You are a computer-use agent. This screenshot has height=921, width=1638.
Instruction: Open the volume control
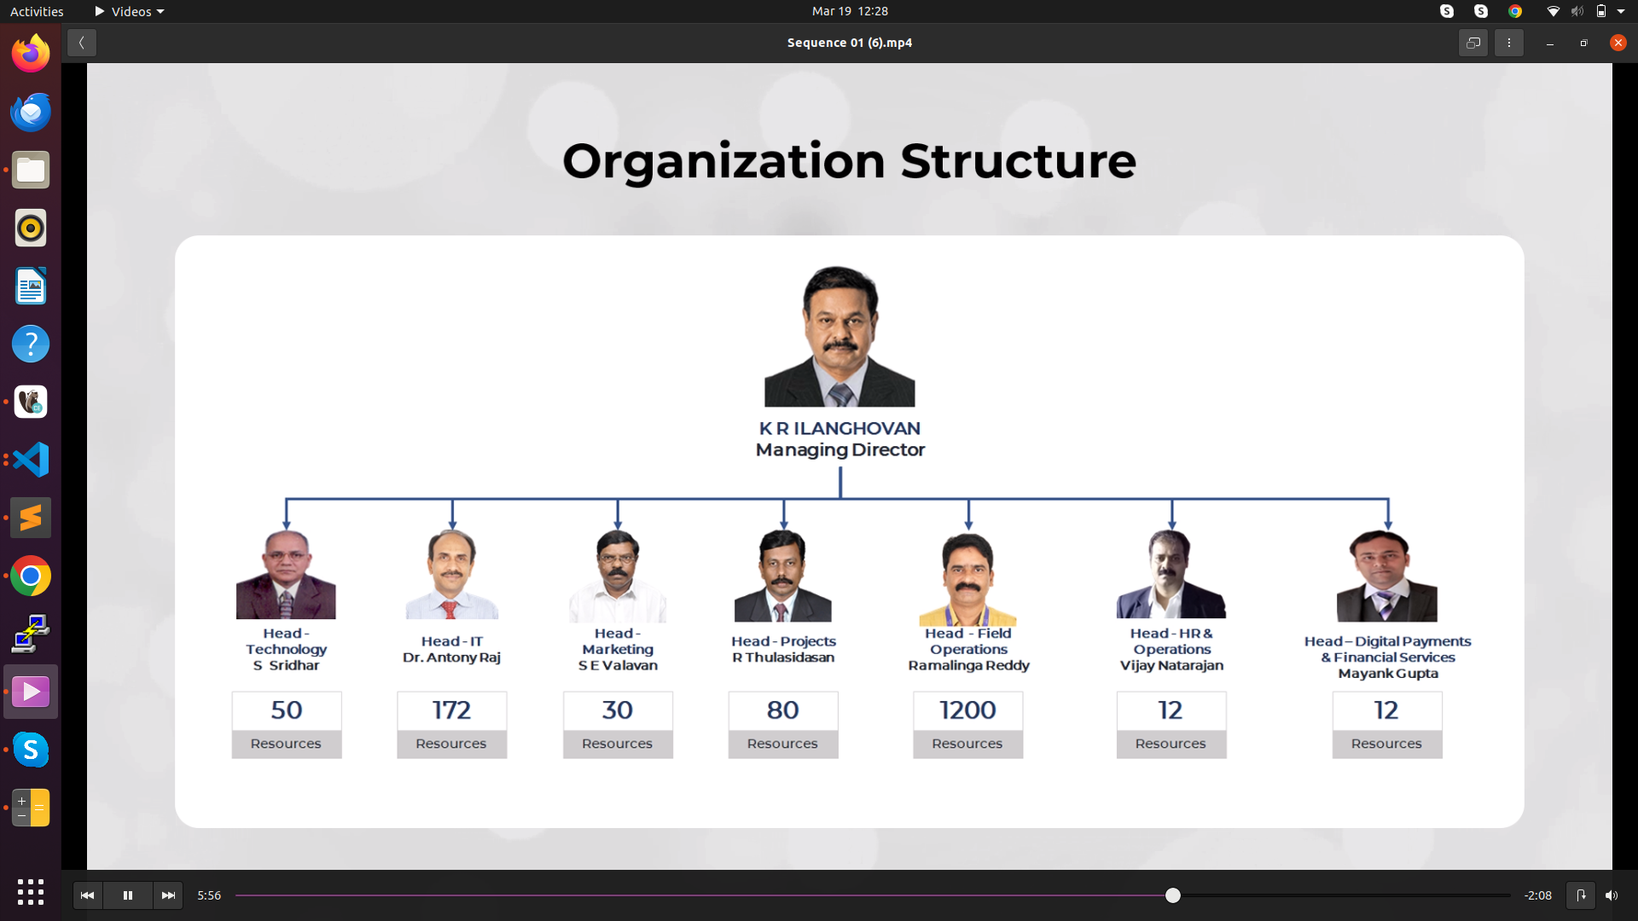[1612, 895]
